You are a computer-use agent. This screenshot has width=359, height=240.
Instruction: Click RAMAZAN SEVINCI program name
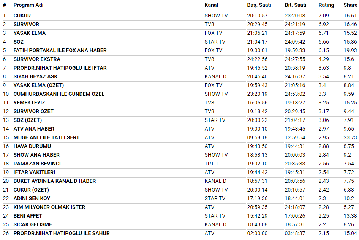click(x=37, y=164)
